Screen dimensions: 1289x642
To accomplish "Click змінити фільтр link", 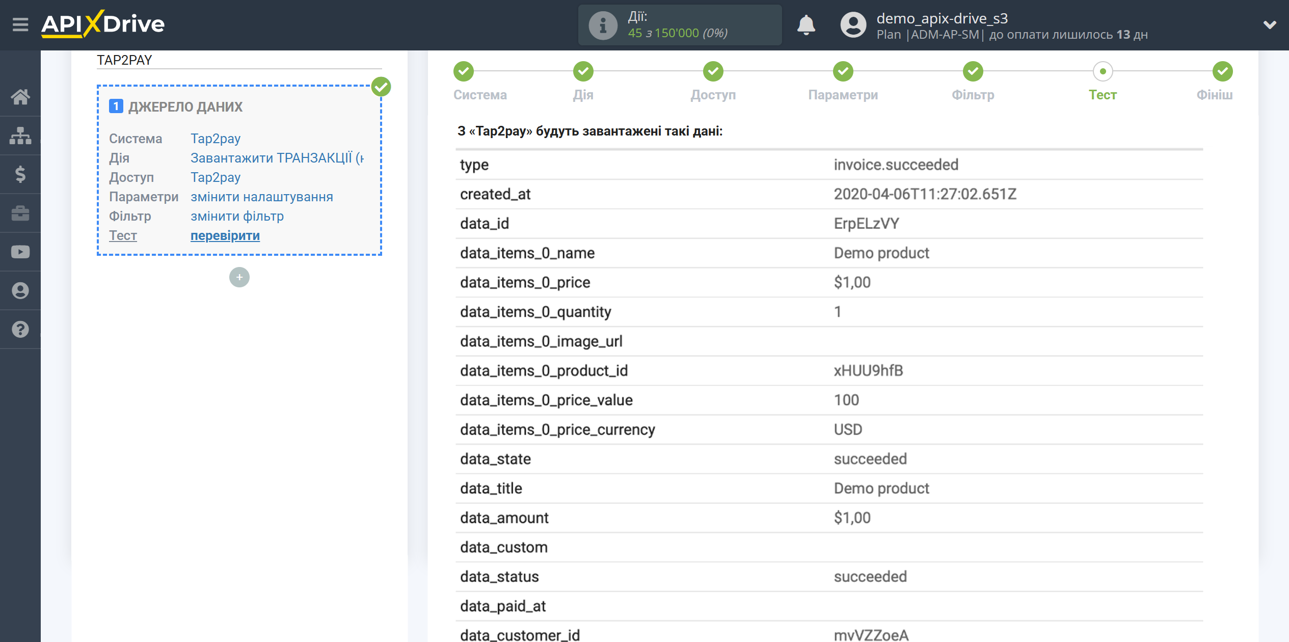I will click(237, 216).
